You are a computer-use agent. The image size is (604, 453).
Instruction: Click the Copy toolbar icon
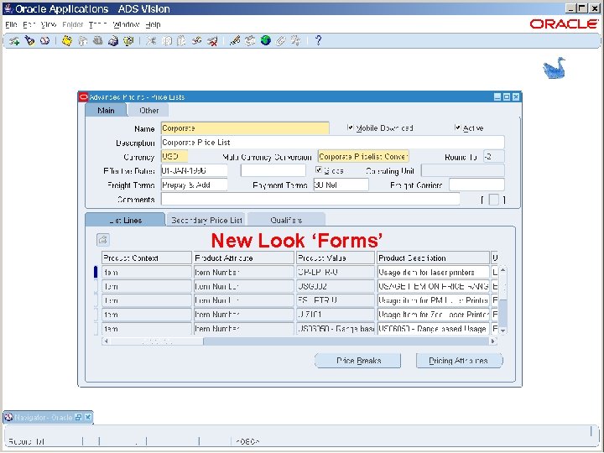pyautogui.click(x=166, y=40)
